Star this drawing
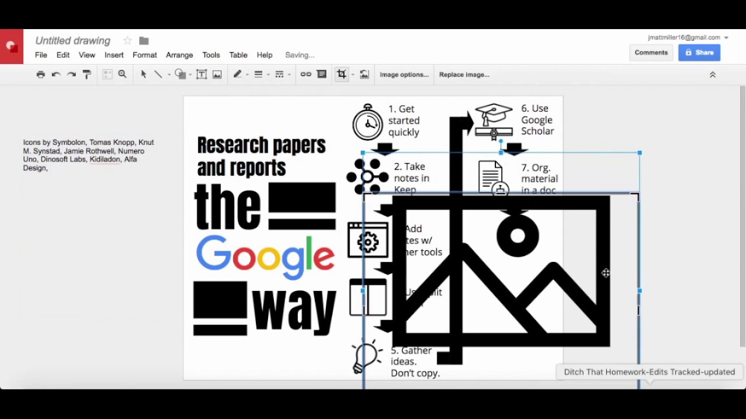This screenshot has height=419, width=746. click(128, 41)
